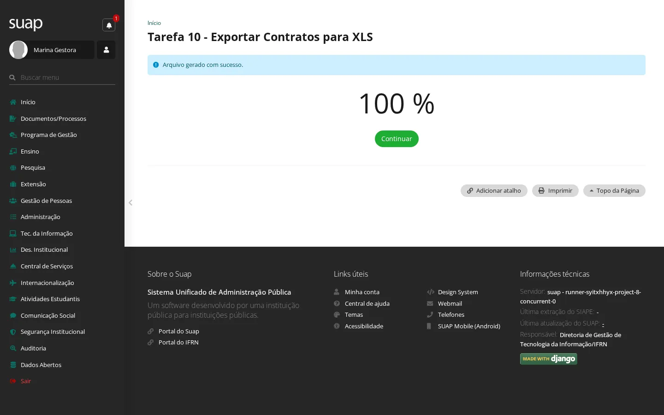This screenshot has height=415, width=664.
Task: Open the Portal do IFRN link
Action: [178, 343]
